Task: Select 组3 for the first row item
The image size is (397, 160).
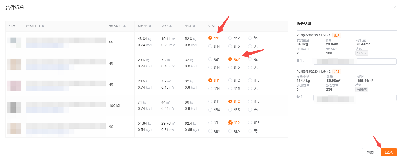Action: [250, 38]
